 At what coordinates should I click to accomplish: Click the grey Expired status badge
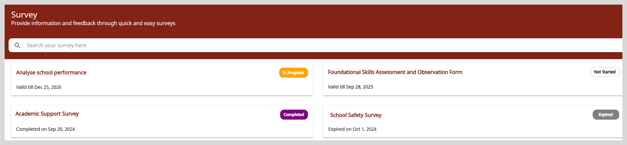pos(606,115)
